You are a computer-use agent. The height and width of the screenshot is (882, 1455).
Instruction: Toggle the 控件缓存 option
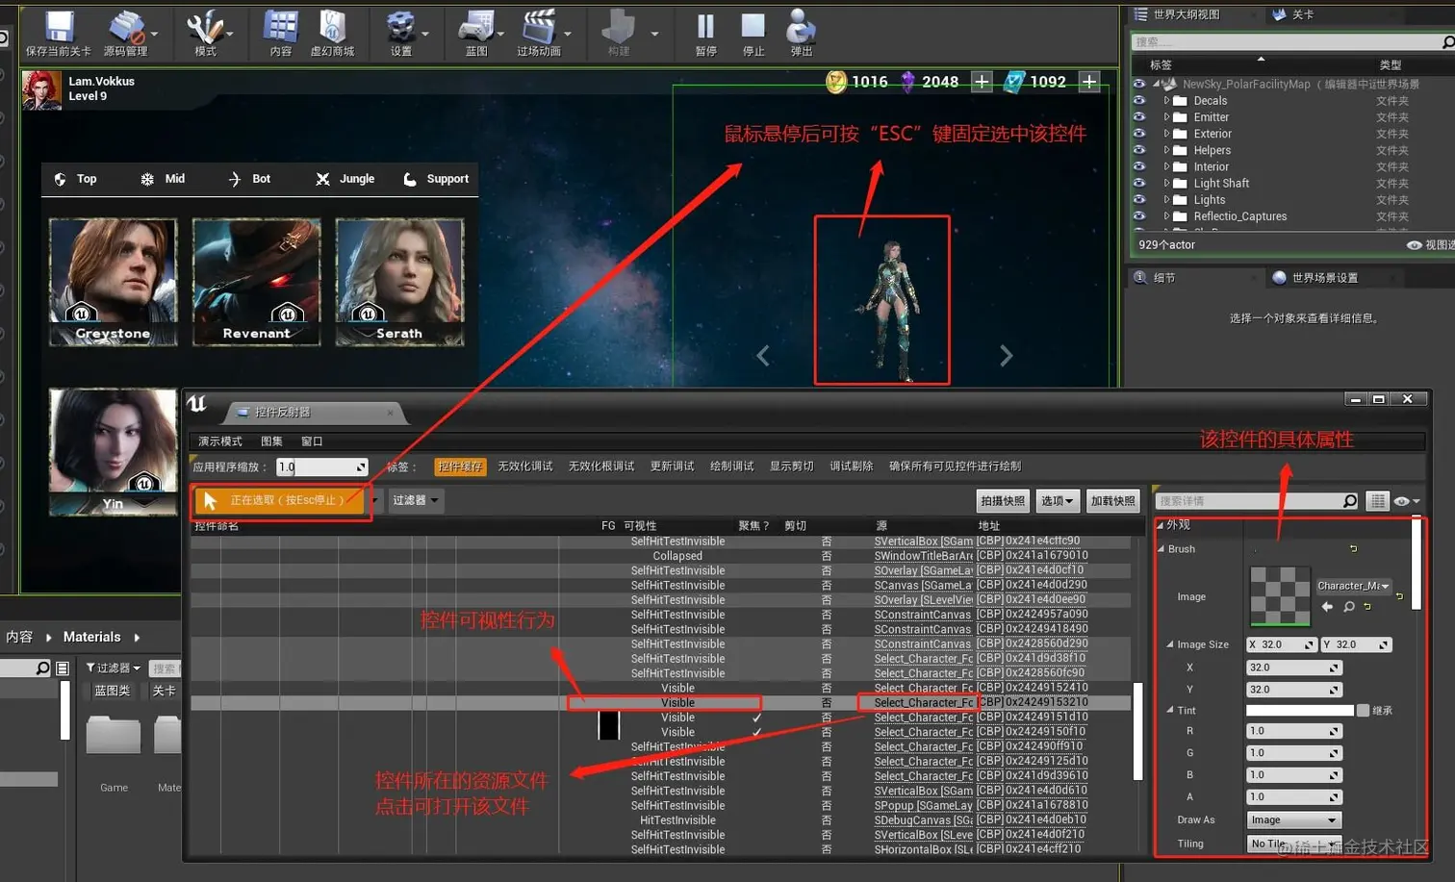click(x=460, y=466)
